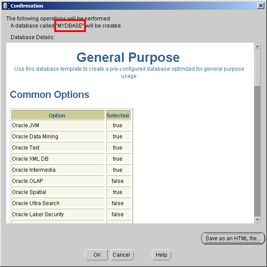Click the false value for Oracle Label Security
The image size is (267, 267).
[118, 214]
